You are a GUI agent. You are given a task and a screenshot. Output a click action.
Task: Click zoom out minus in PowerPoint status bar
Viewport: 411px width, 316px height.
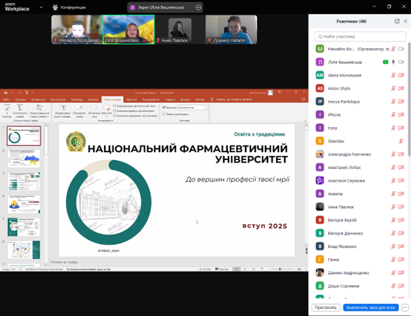[x=268, y=269]
